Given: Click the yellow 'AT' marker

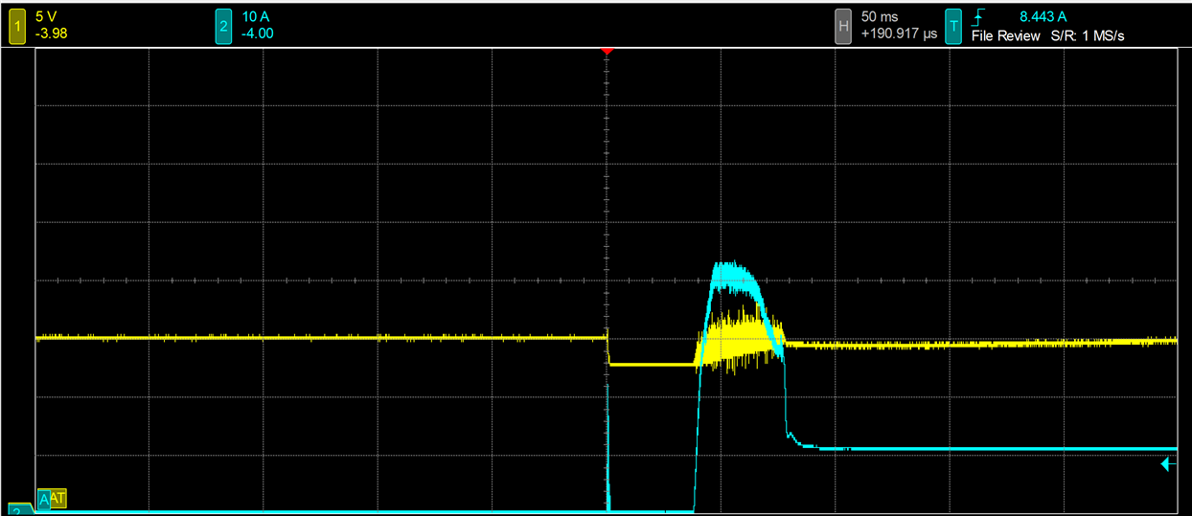Looking at the screenshot, I should (x=57, y=498).
